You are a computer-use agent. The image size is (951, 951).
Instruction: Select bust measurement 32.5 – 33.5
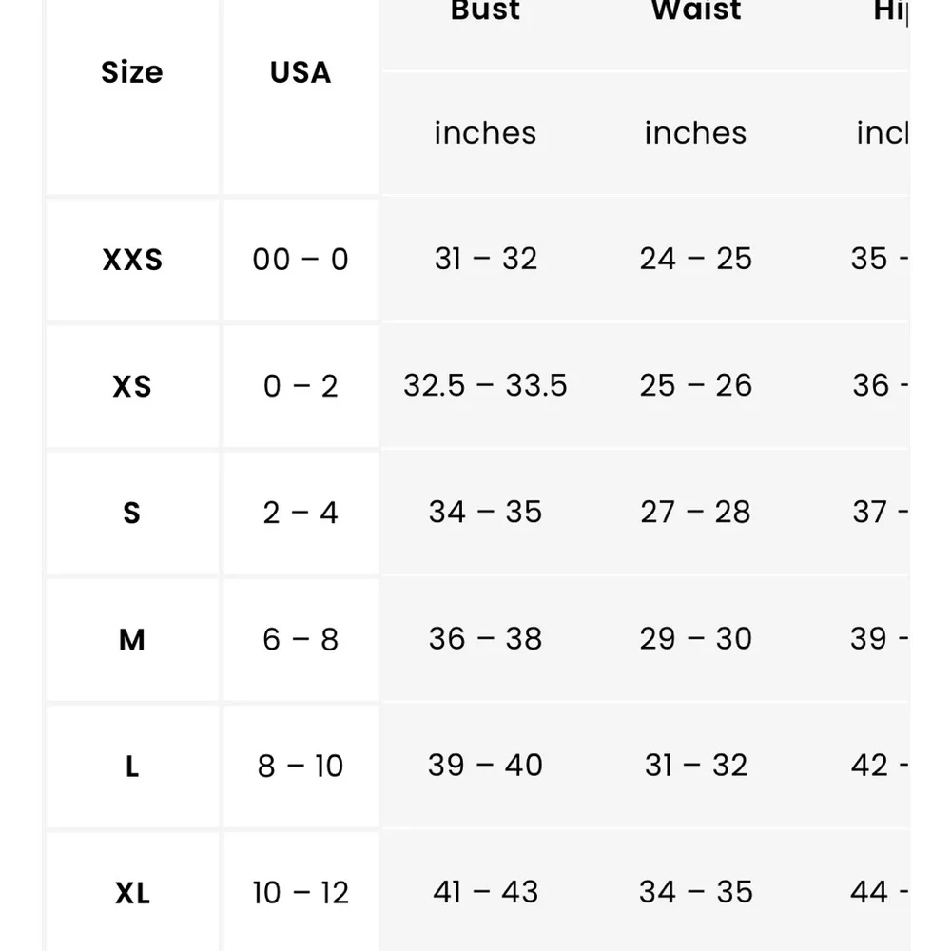coord(485,386)
